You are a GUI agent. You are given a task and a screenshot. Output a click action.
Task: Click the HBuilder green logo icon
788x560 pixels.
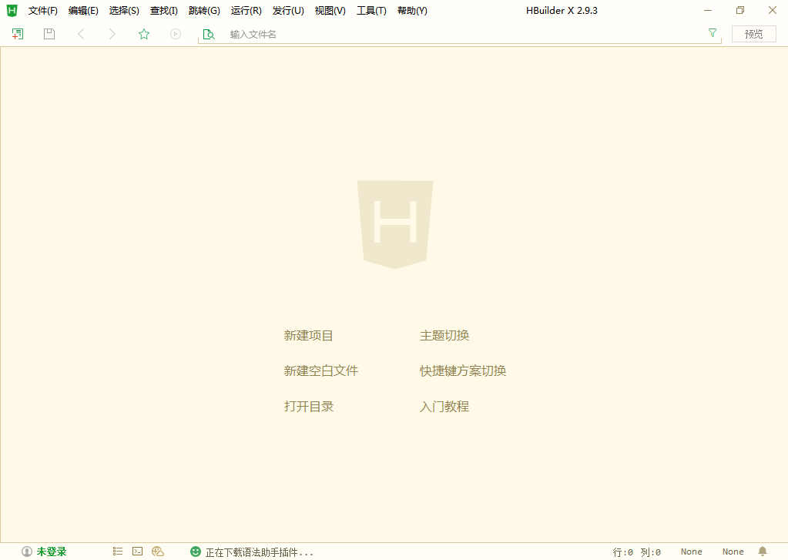click(x=12, y=11)
